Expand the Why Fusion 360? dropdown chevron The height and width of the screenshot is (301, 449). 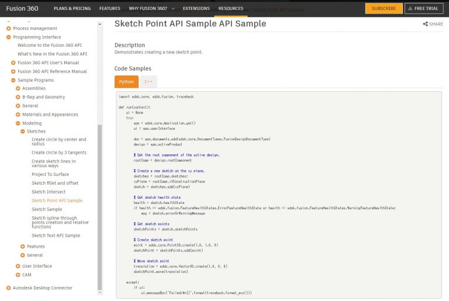(173, 9)
